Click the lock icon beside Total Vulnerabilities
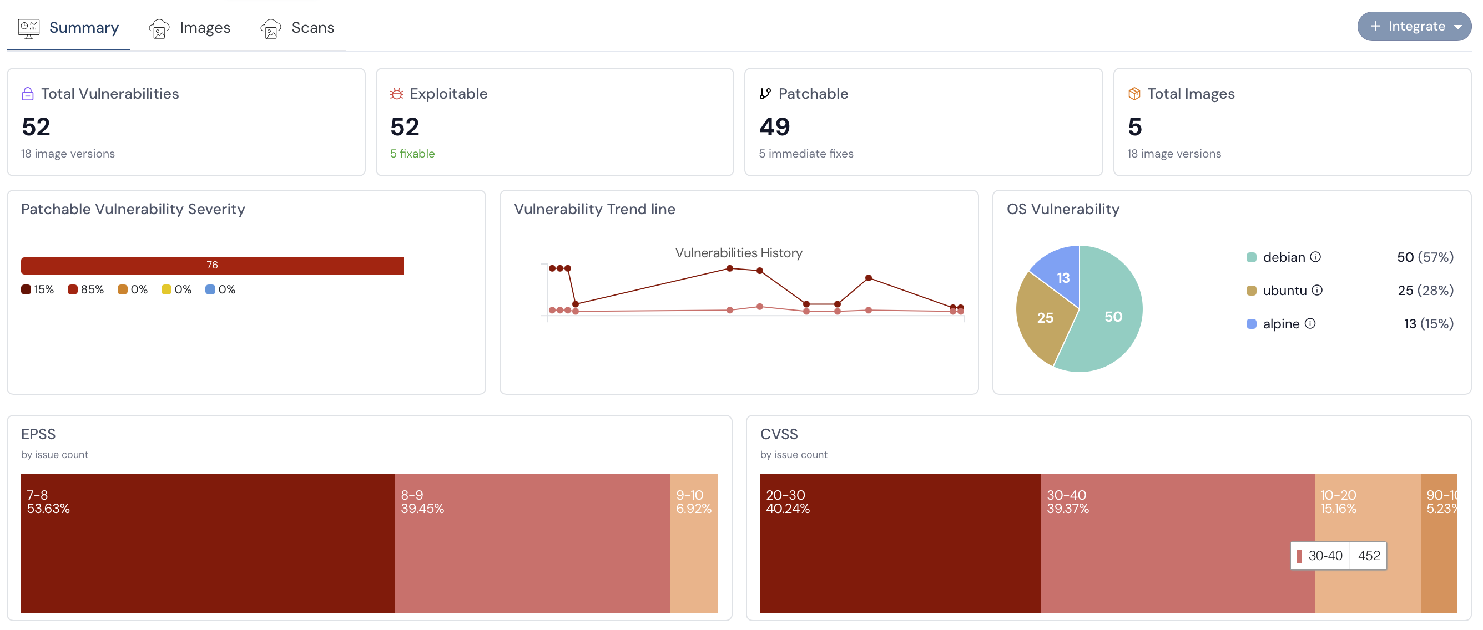This screenshot has height=630, width=1483. (28, 94)
